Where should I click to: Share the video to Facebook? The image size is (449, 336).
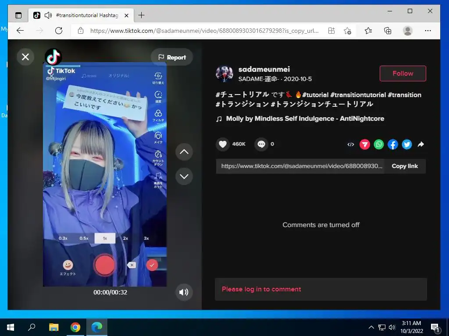tap(392, 144)
